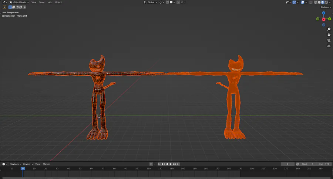This screenshot has height=179, width=333.
Task: Click the Zoom view magnifier icon
Action: (329, 29)
